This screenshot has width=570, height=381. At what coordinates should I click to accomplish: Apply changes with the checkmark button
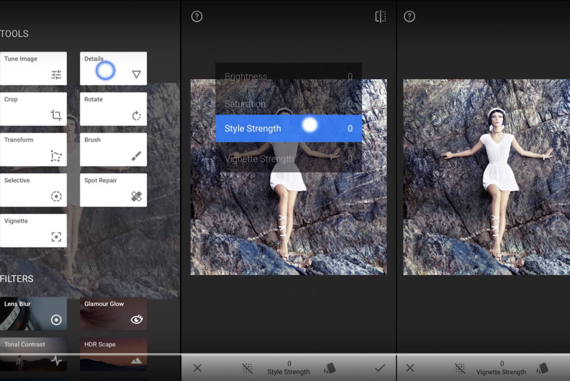click(x=380, y=368)
